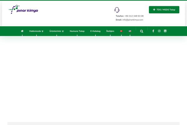Screen dimensions: 187x125
Task: Click the headset support icon
Action: (x=117, y=10)
